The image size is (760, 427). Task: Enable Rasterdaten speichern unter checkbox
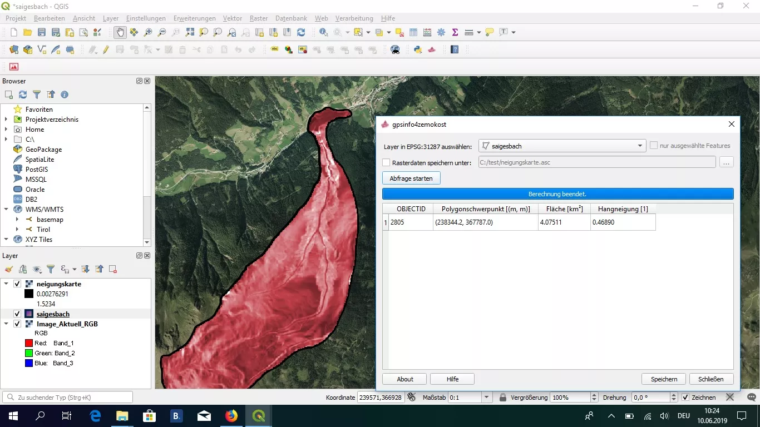click(x=386, y=163)
